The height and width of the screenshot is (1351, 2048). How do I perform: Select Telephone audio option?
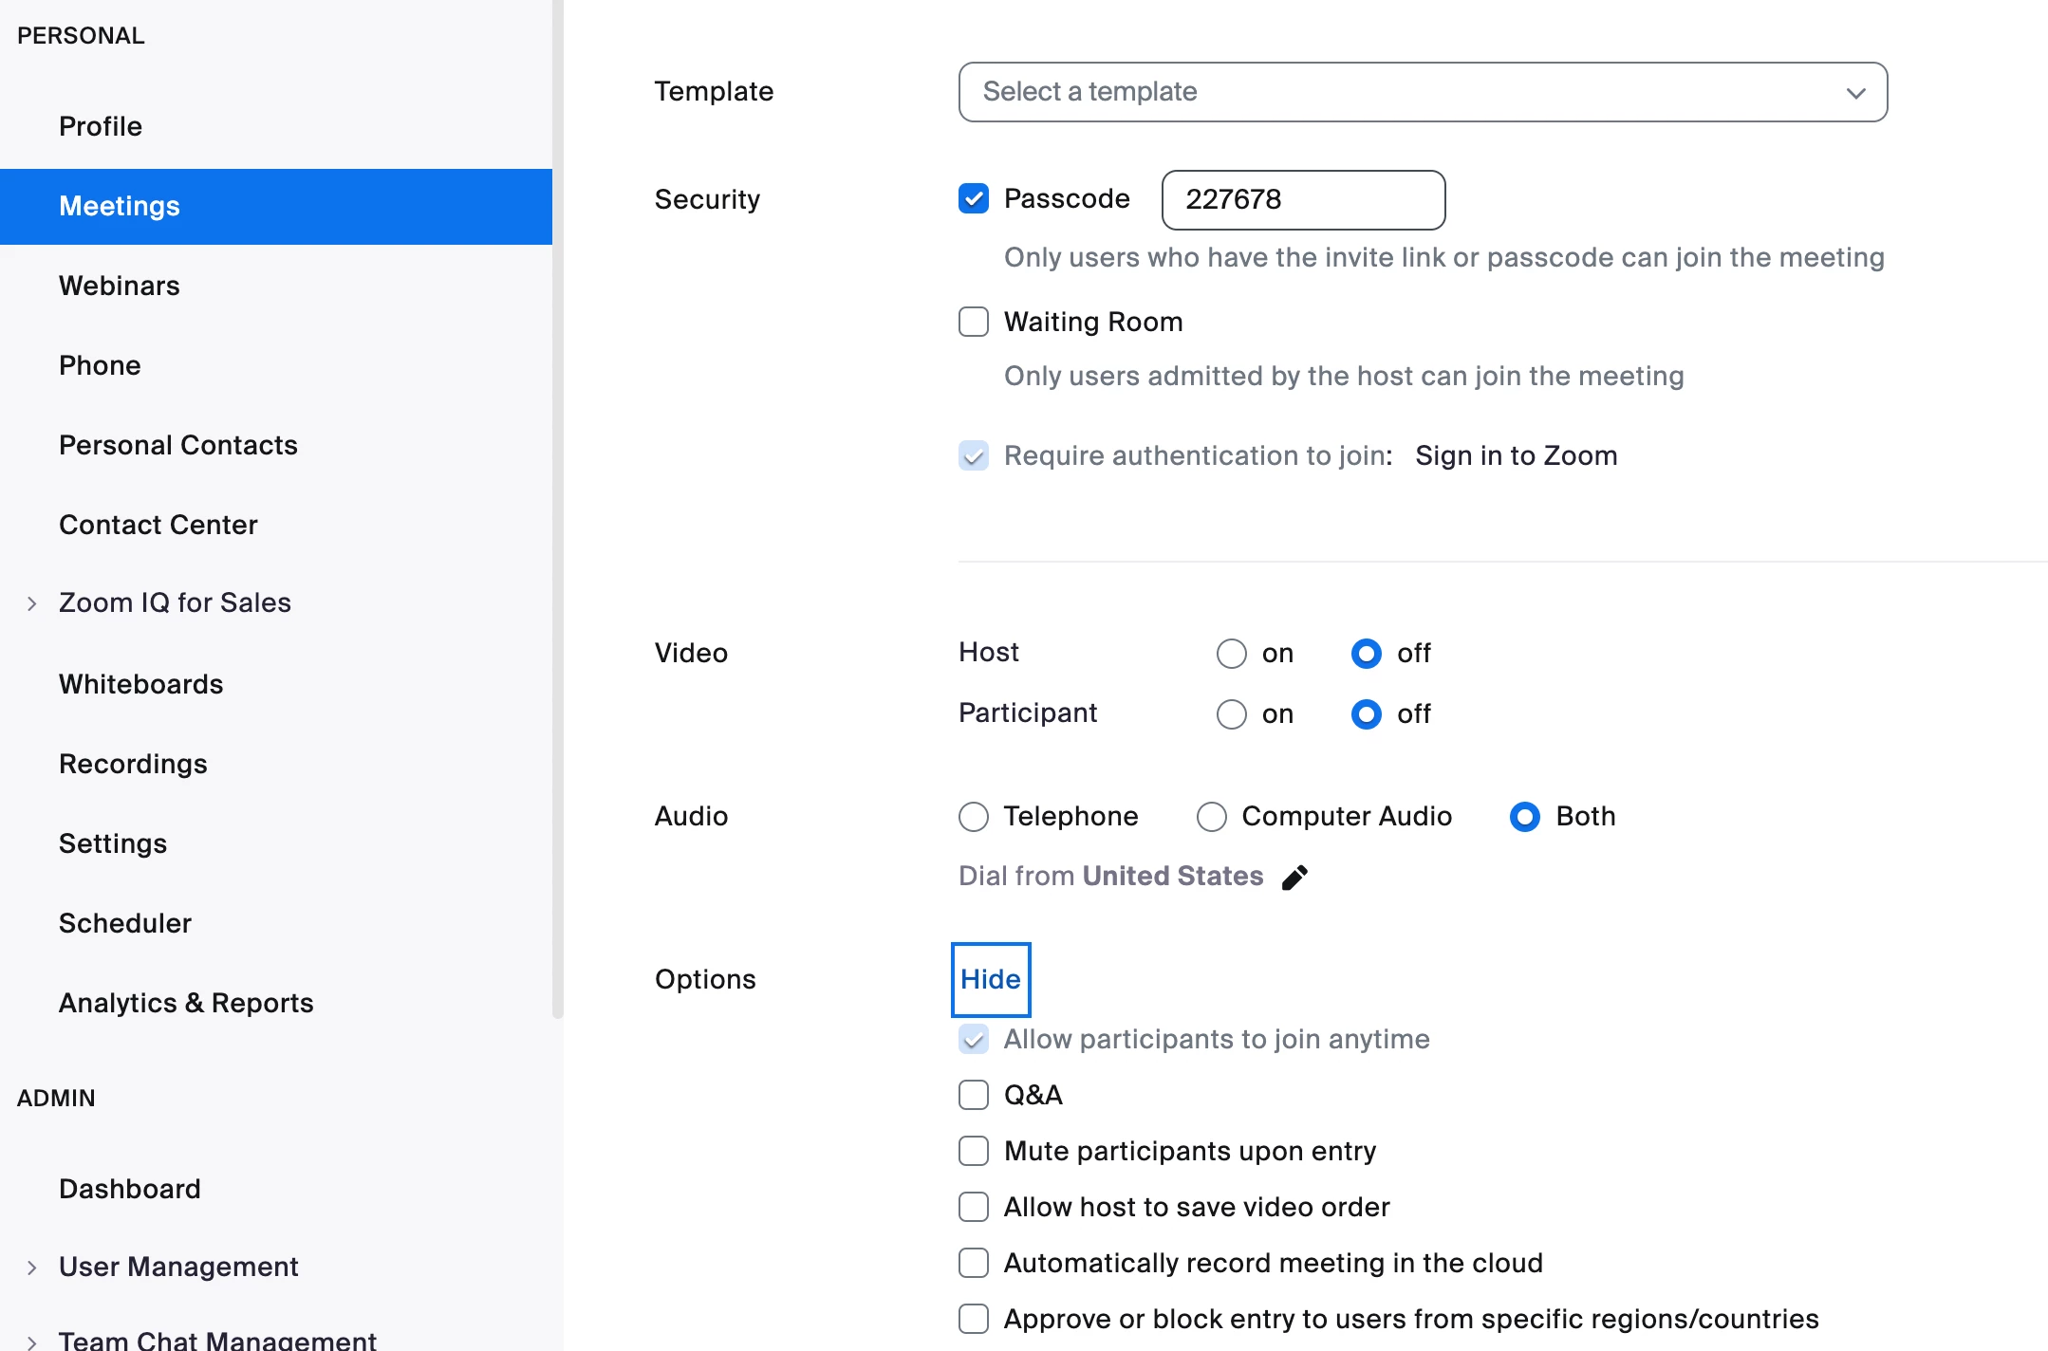tap(974, 817)
